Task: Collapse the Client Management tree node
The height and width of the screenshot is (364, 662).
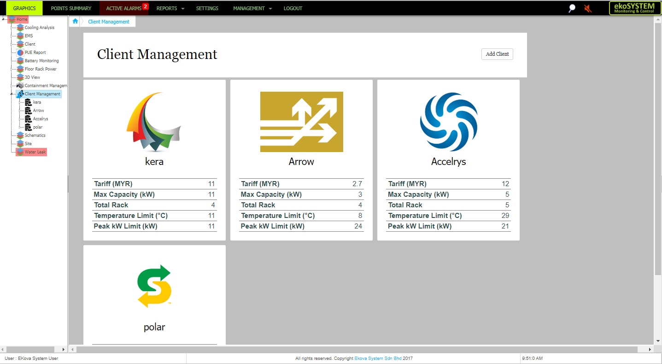Action: [12, 94]
